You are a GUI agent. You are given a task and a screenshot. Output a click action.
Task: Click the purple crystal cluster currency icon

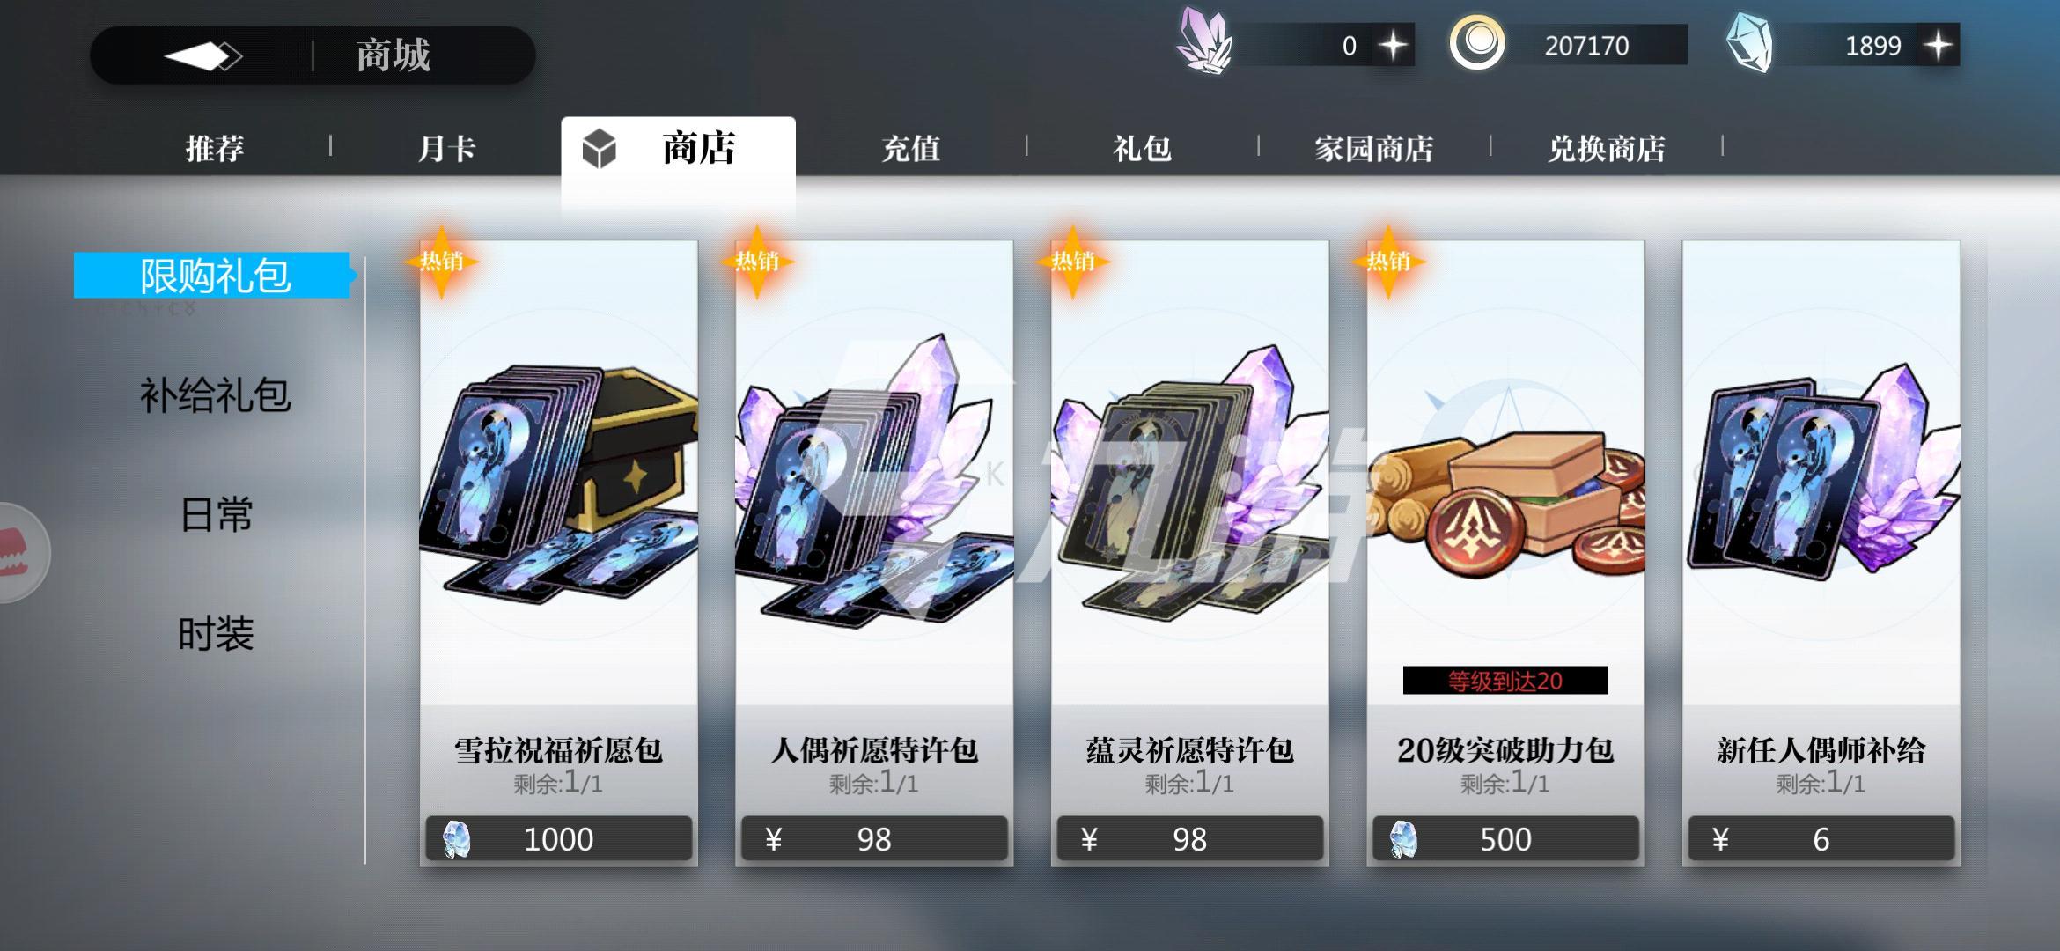(1204, 41)
